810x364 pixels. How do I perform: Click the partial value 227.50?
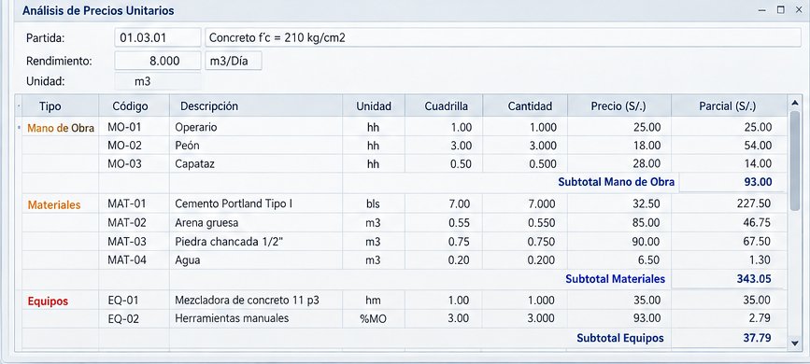[754, 204]
